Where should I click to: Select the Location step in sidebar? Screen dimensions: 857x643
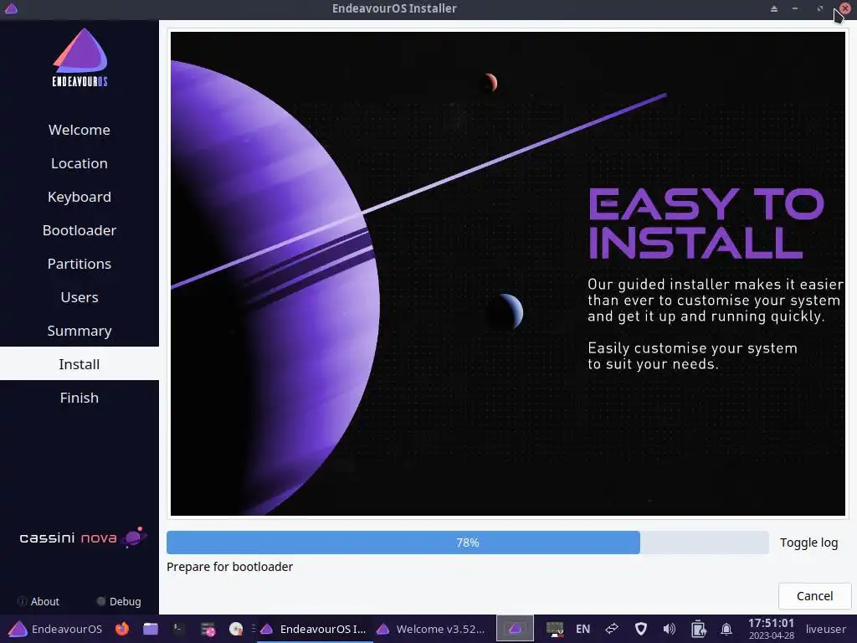(80, 163)
